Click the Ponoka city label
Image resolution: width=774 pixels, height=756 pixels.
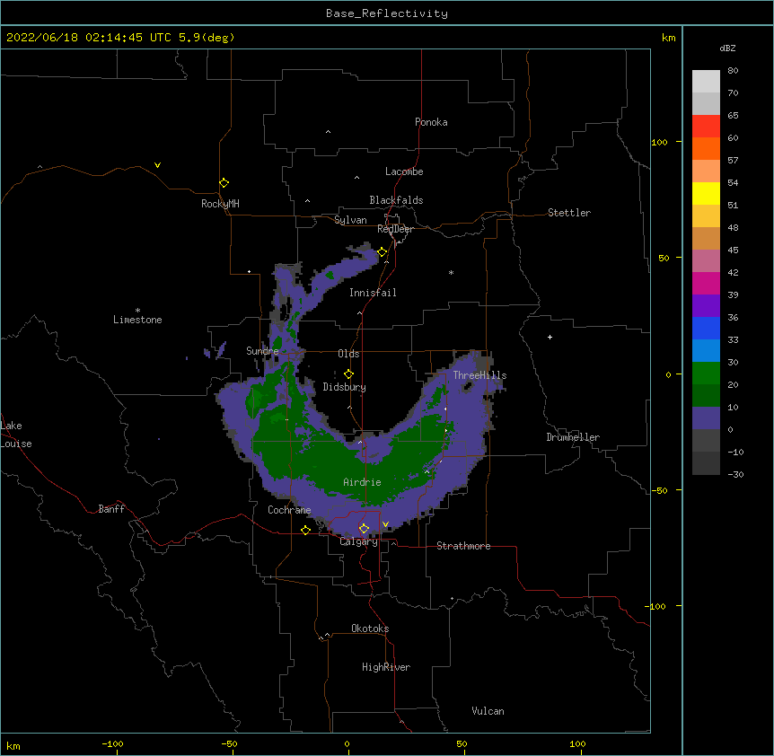pyautogui.click(x=431, y=122)
